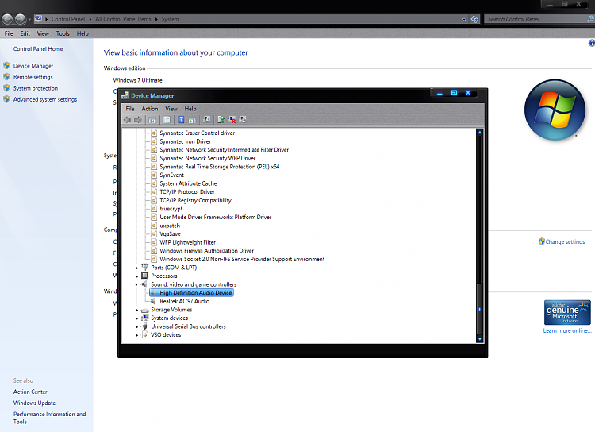Click the Disable device toolbar icon

tap(243, 120)
